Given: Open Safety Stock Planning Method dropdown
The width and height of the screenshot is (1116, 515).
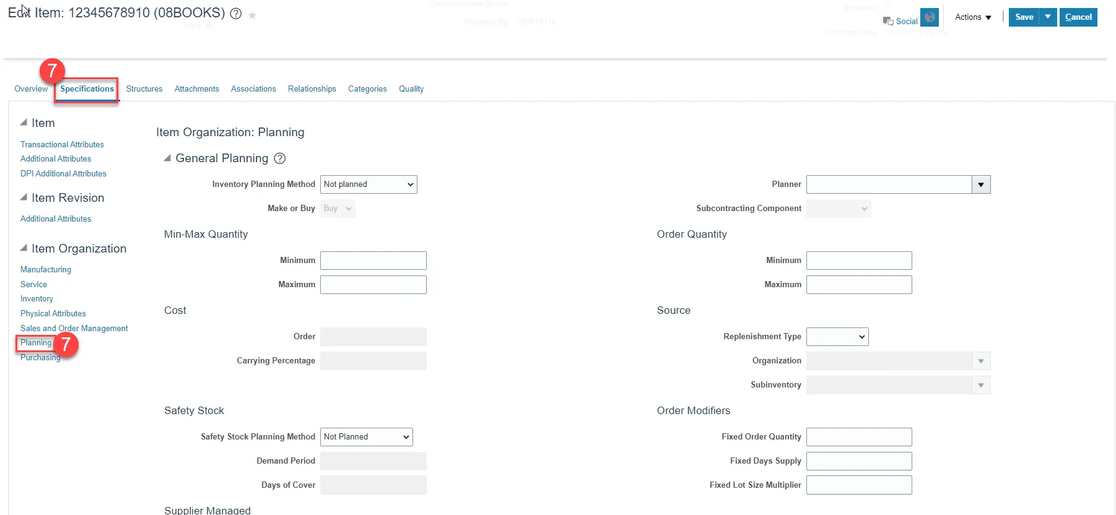Looking at the screenshot, I should coord(367,437).
